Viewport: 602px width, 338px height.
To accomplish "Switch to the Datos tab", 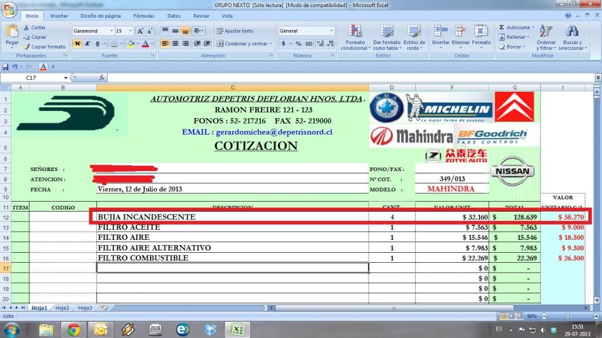I will 174,16.
